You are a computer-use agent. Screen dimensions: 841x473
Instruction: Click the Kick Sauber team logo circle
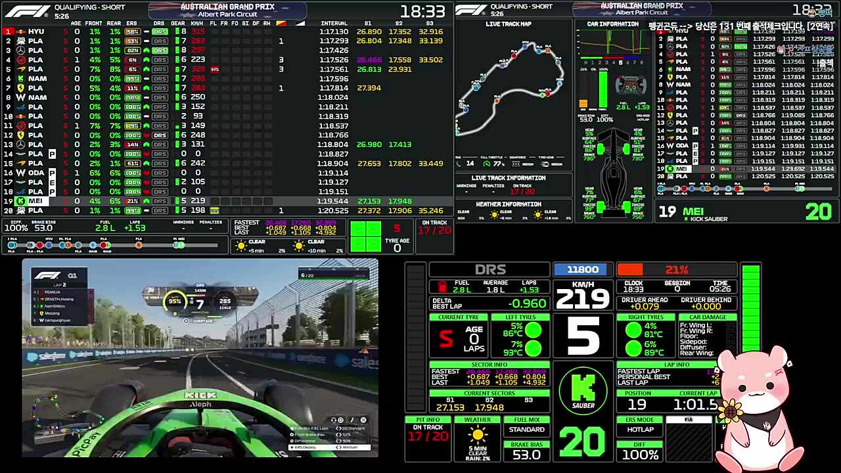point(583,390)
